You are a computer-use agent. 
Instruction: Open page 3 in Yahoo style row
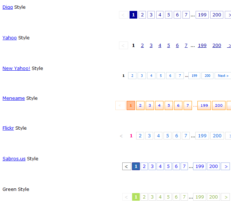click(151, 46)
